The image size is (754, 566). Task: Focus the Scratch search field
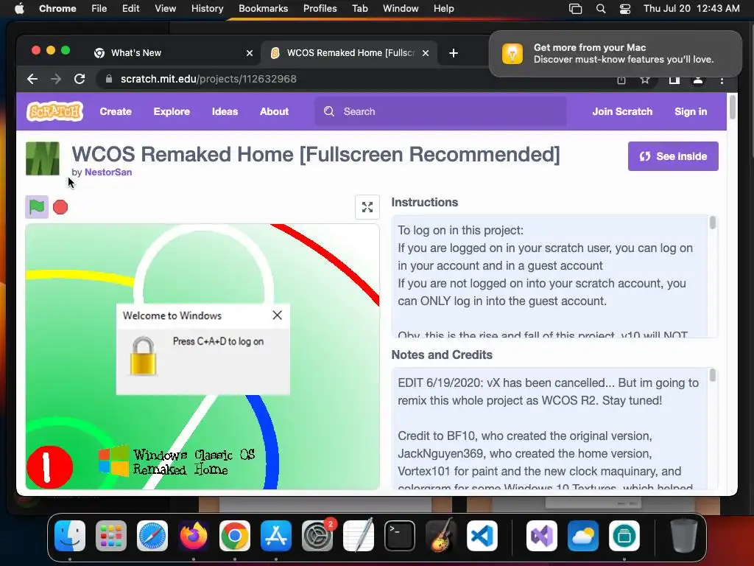point(440,111)
